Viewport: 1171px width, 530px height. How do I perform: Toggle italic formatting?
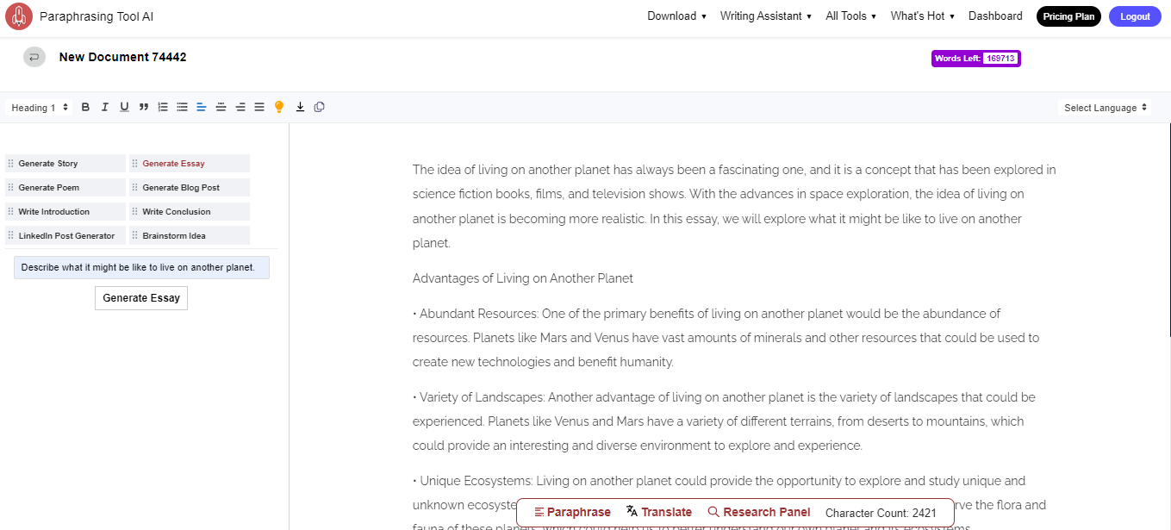tap(105, 107)
